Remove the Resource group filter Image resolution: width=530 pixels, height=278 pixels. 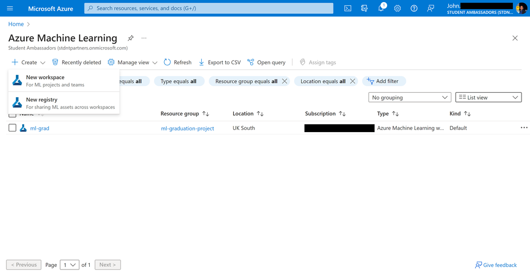click(285, 81)
